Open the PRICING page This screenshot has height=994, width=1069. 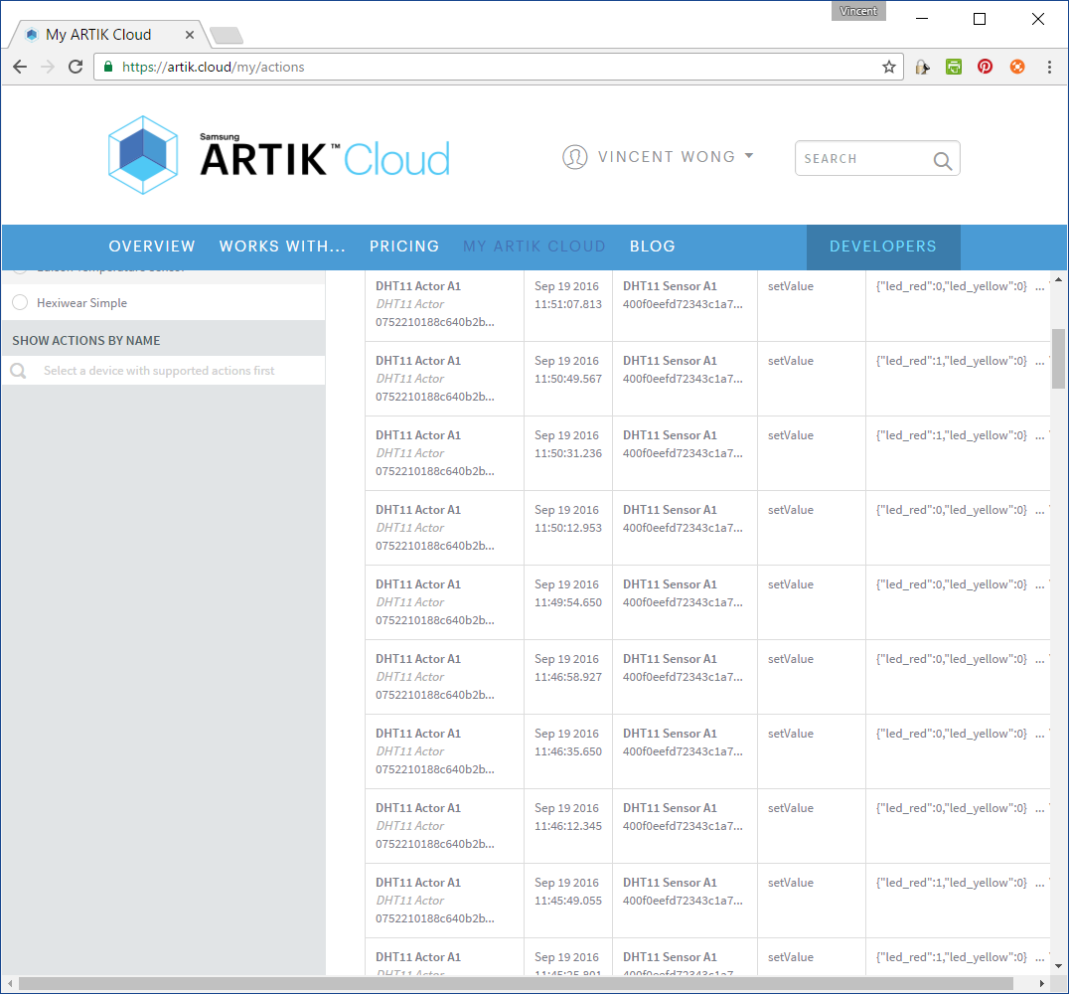[x=404, y=246]
